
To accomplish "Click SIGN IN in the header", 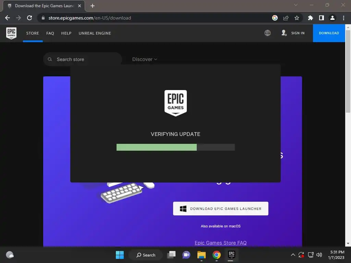I will tap(298, 33).
